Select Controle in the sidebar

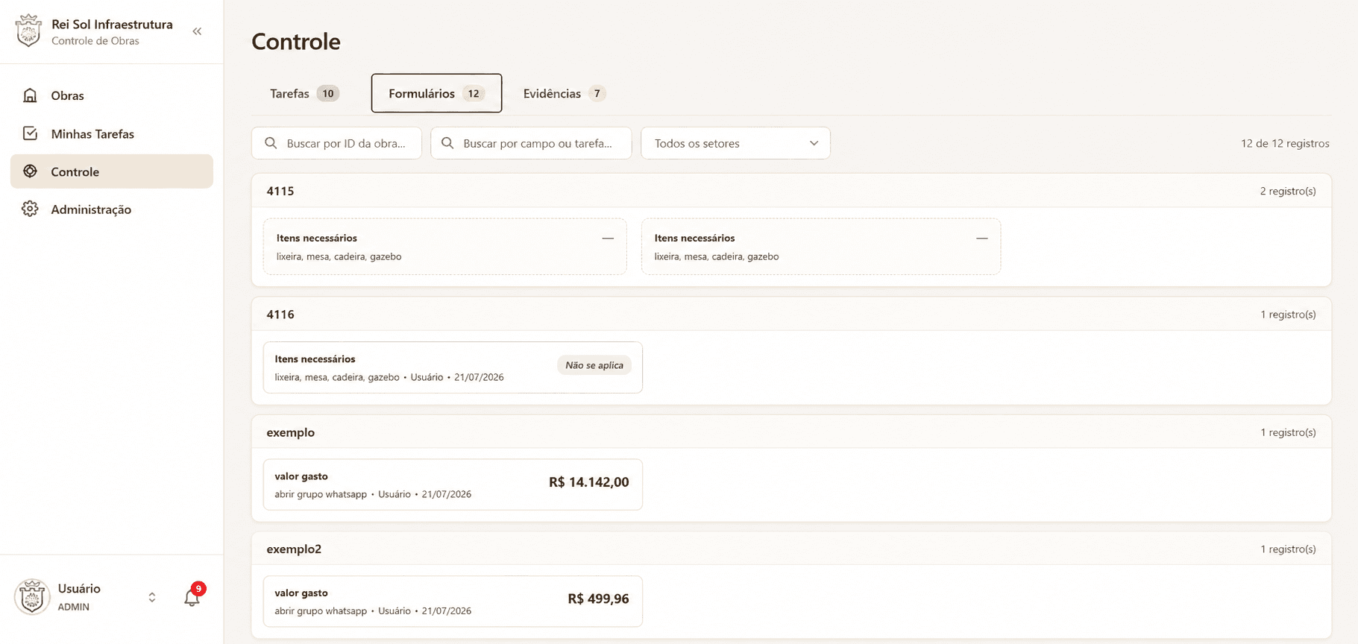tap(112, 171)
